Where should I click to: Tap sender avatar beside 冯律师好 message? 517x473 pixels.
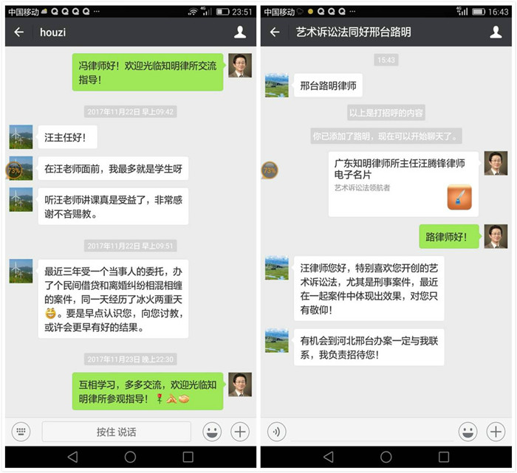(240, 65)
